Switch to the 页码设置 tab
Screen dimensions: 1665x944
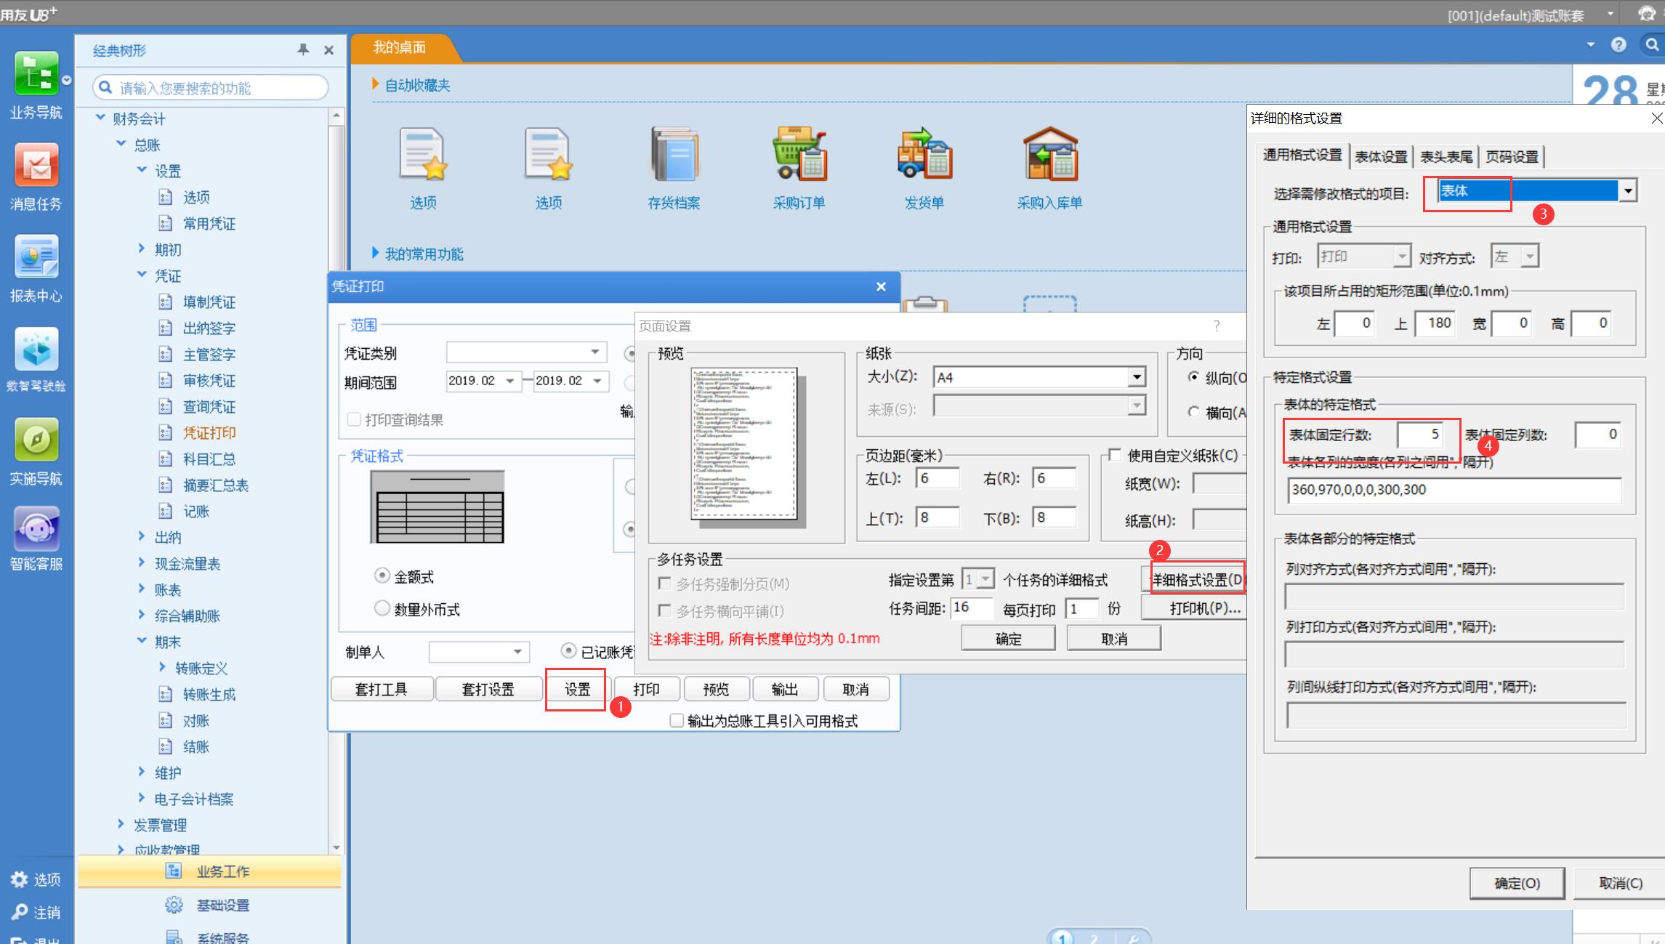tap(1512, 156)
